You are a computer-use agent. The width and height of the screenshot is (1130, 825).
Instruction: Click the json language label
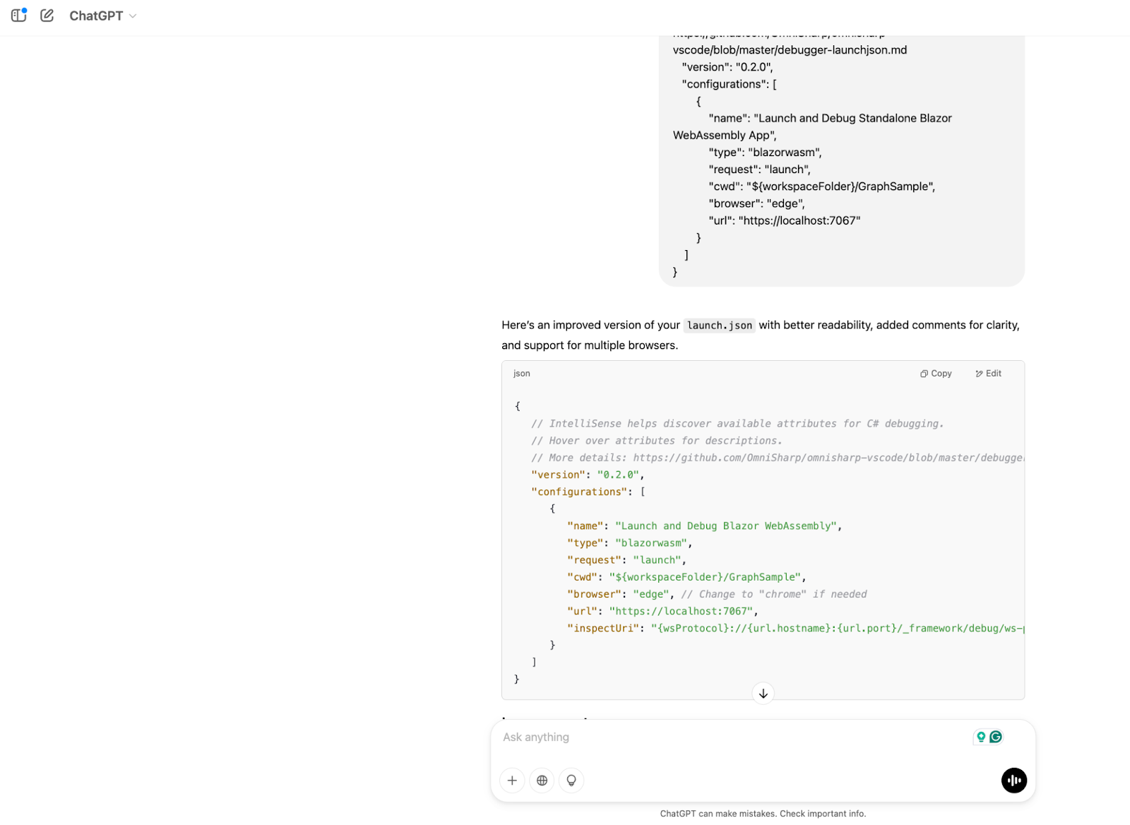(521, 374)
